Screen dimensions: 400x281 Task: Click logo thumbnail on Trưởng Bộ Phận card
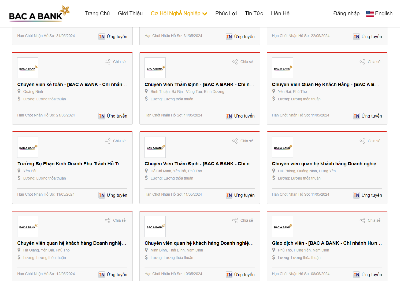(28, 147)
